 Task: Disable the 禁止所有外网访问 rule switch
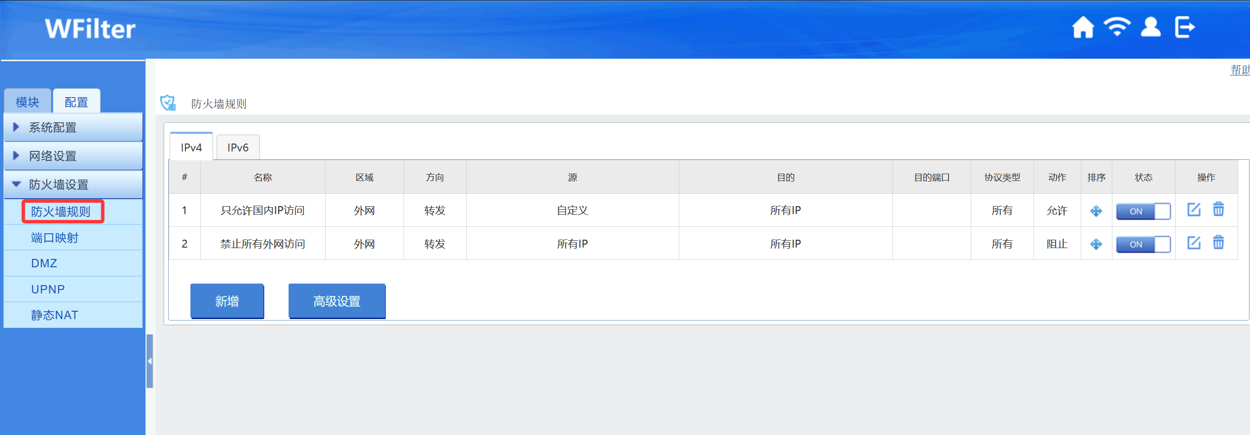1143,244
